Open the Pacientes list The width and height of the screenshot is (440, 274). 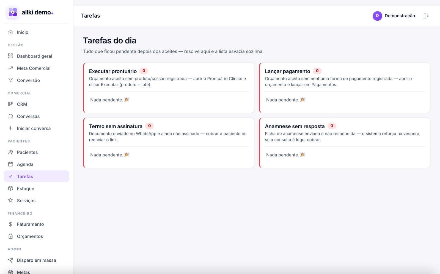(x=37, y=152)
